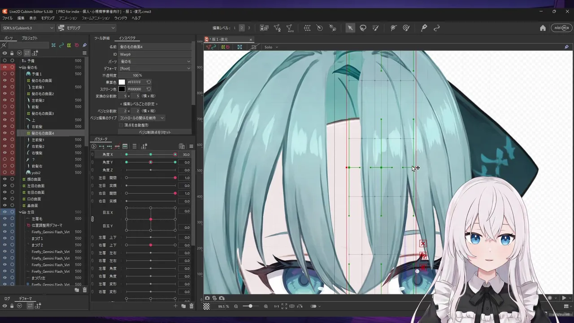
Task: Select the Brush selection tool
Action: pos(376,28)
